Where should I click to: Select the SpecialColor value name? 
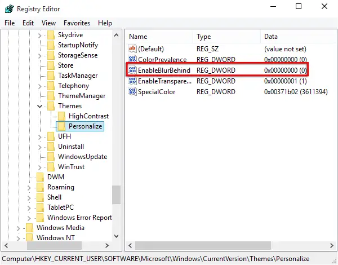pos(157,92)
